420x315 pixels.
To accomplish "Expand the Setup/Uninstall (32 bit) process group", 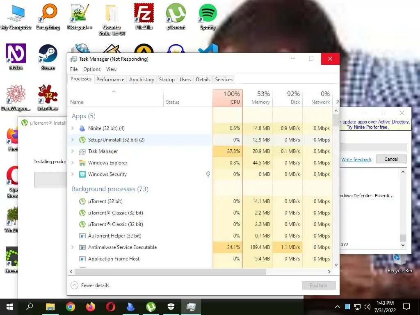I will [x=73, y=140].
